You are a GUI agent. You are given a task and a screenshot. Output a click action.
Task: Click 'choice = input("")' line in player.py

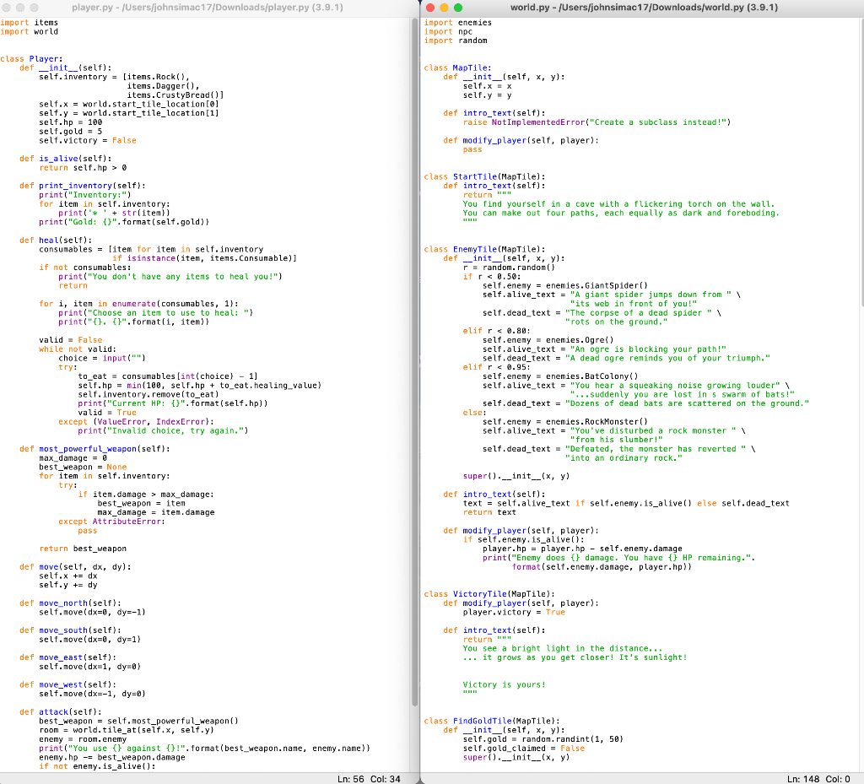point(102,358)
